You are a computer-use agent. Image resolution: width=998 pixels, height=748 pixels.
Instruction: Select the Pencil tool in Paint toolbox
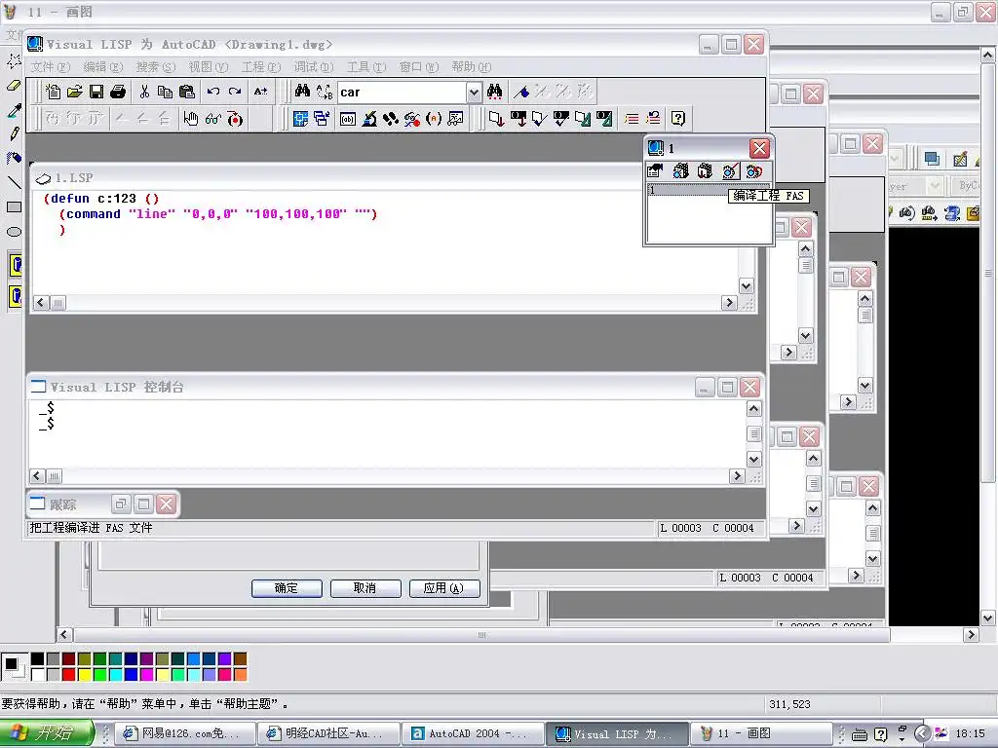pyautogui.click(x=14, y=134)
